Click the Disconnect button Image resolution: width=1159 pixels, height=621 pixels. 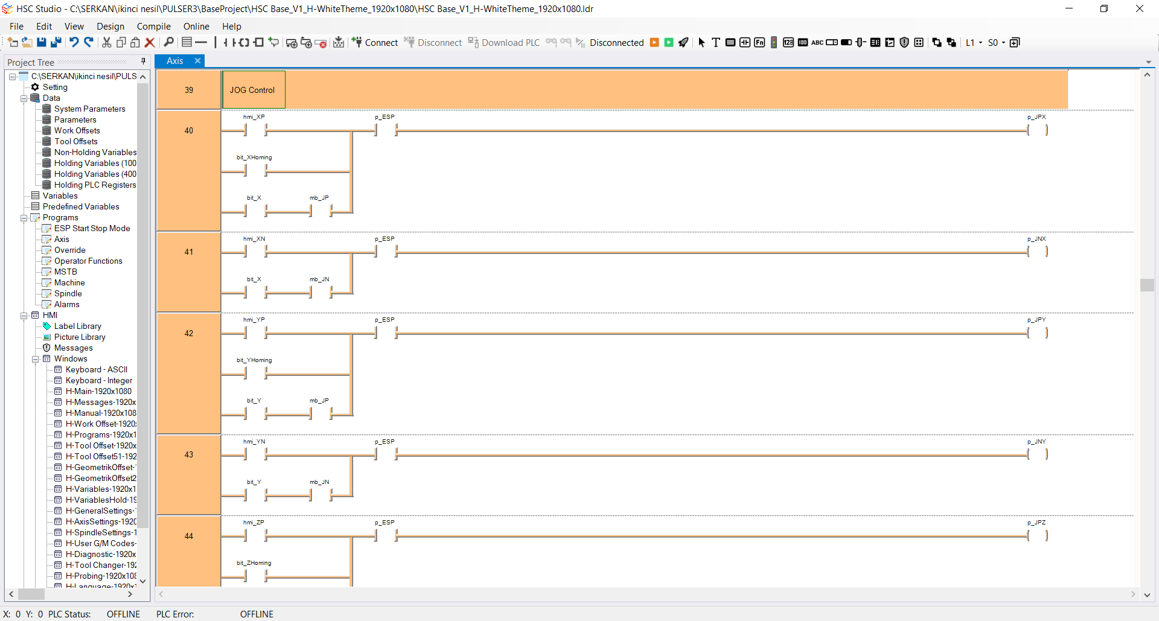point(433,42)
